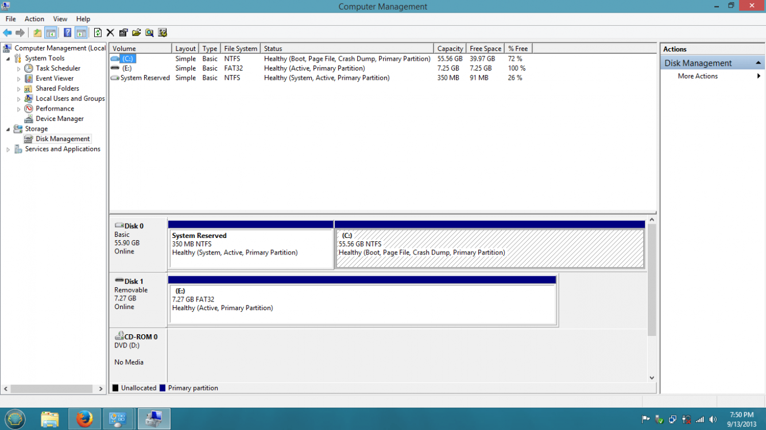Select Computer Management (Local) root node

(60, 48)
